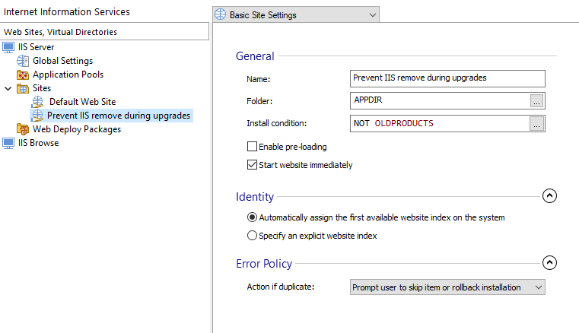Click the IIS Server computer icon
Image resolution: width=579 pixels, height=333 pixels.
coord(8,47)
